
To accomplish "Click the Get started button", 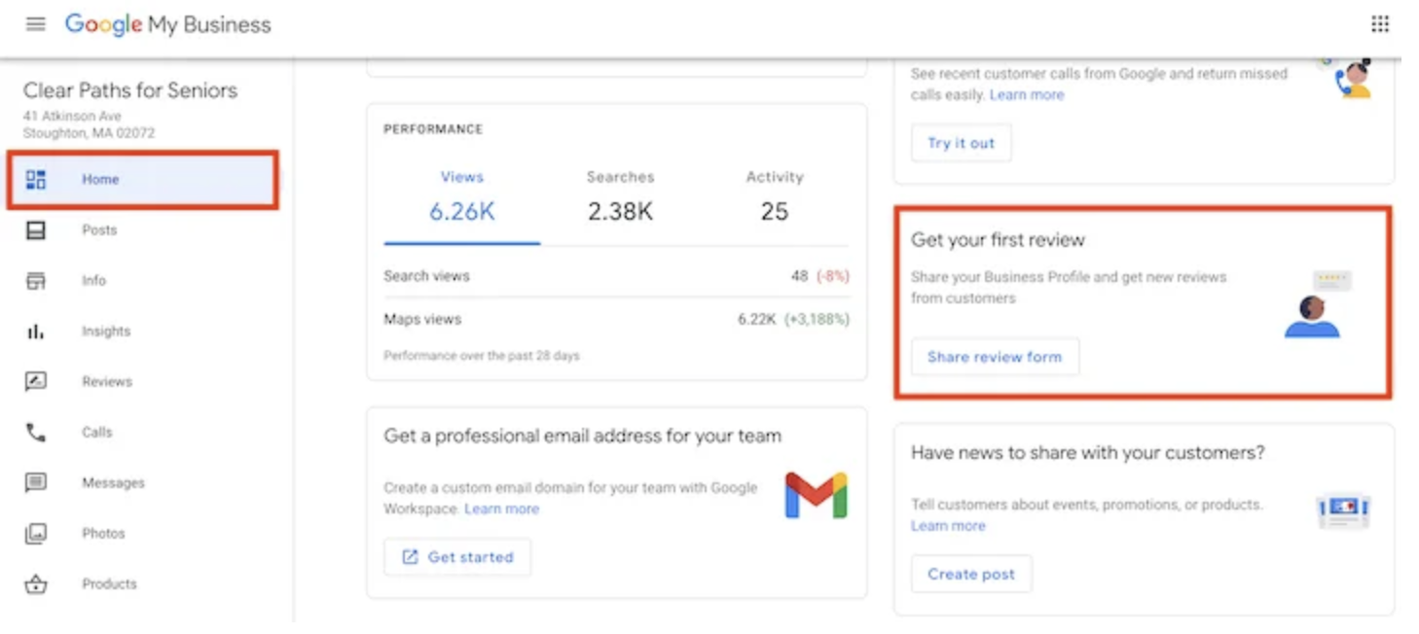I will (x=457, y=557).
